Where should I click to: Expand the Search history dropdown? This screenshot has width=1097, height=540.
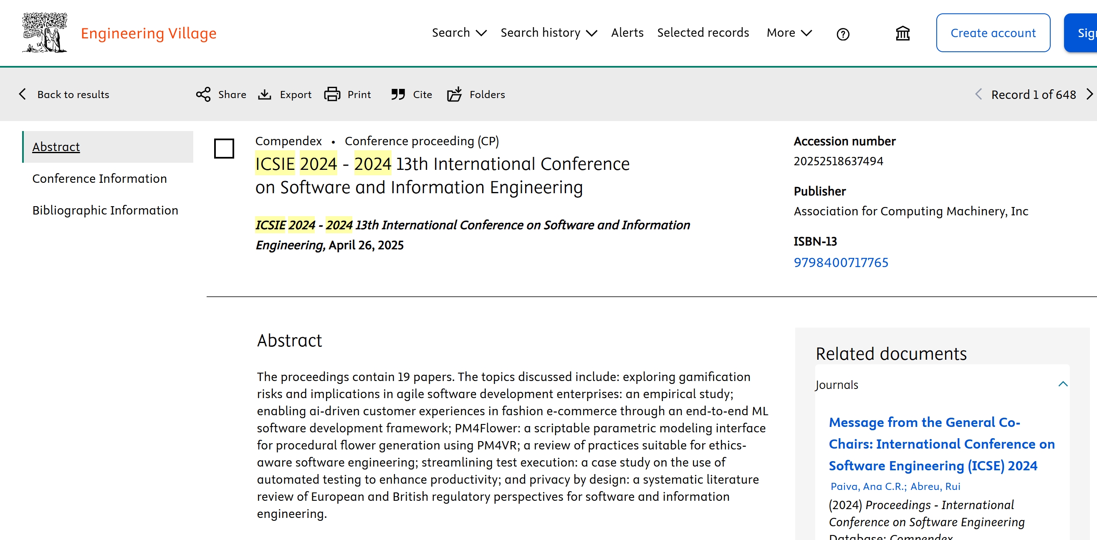click(x=549, y=33)
